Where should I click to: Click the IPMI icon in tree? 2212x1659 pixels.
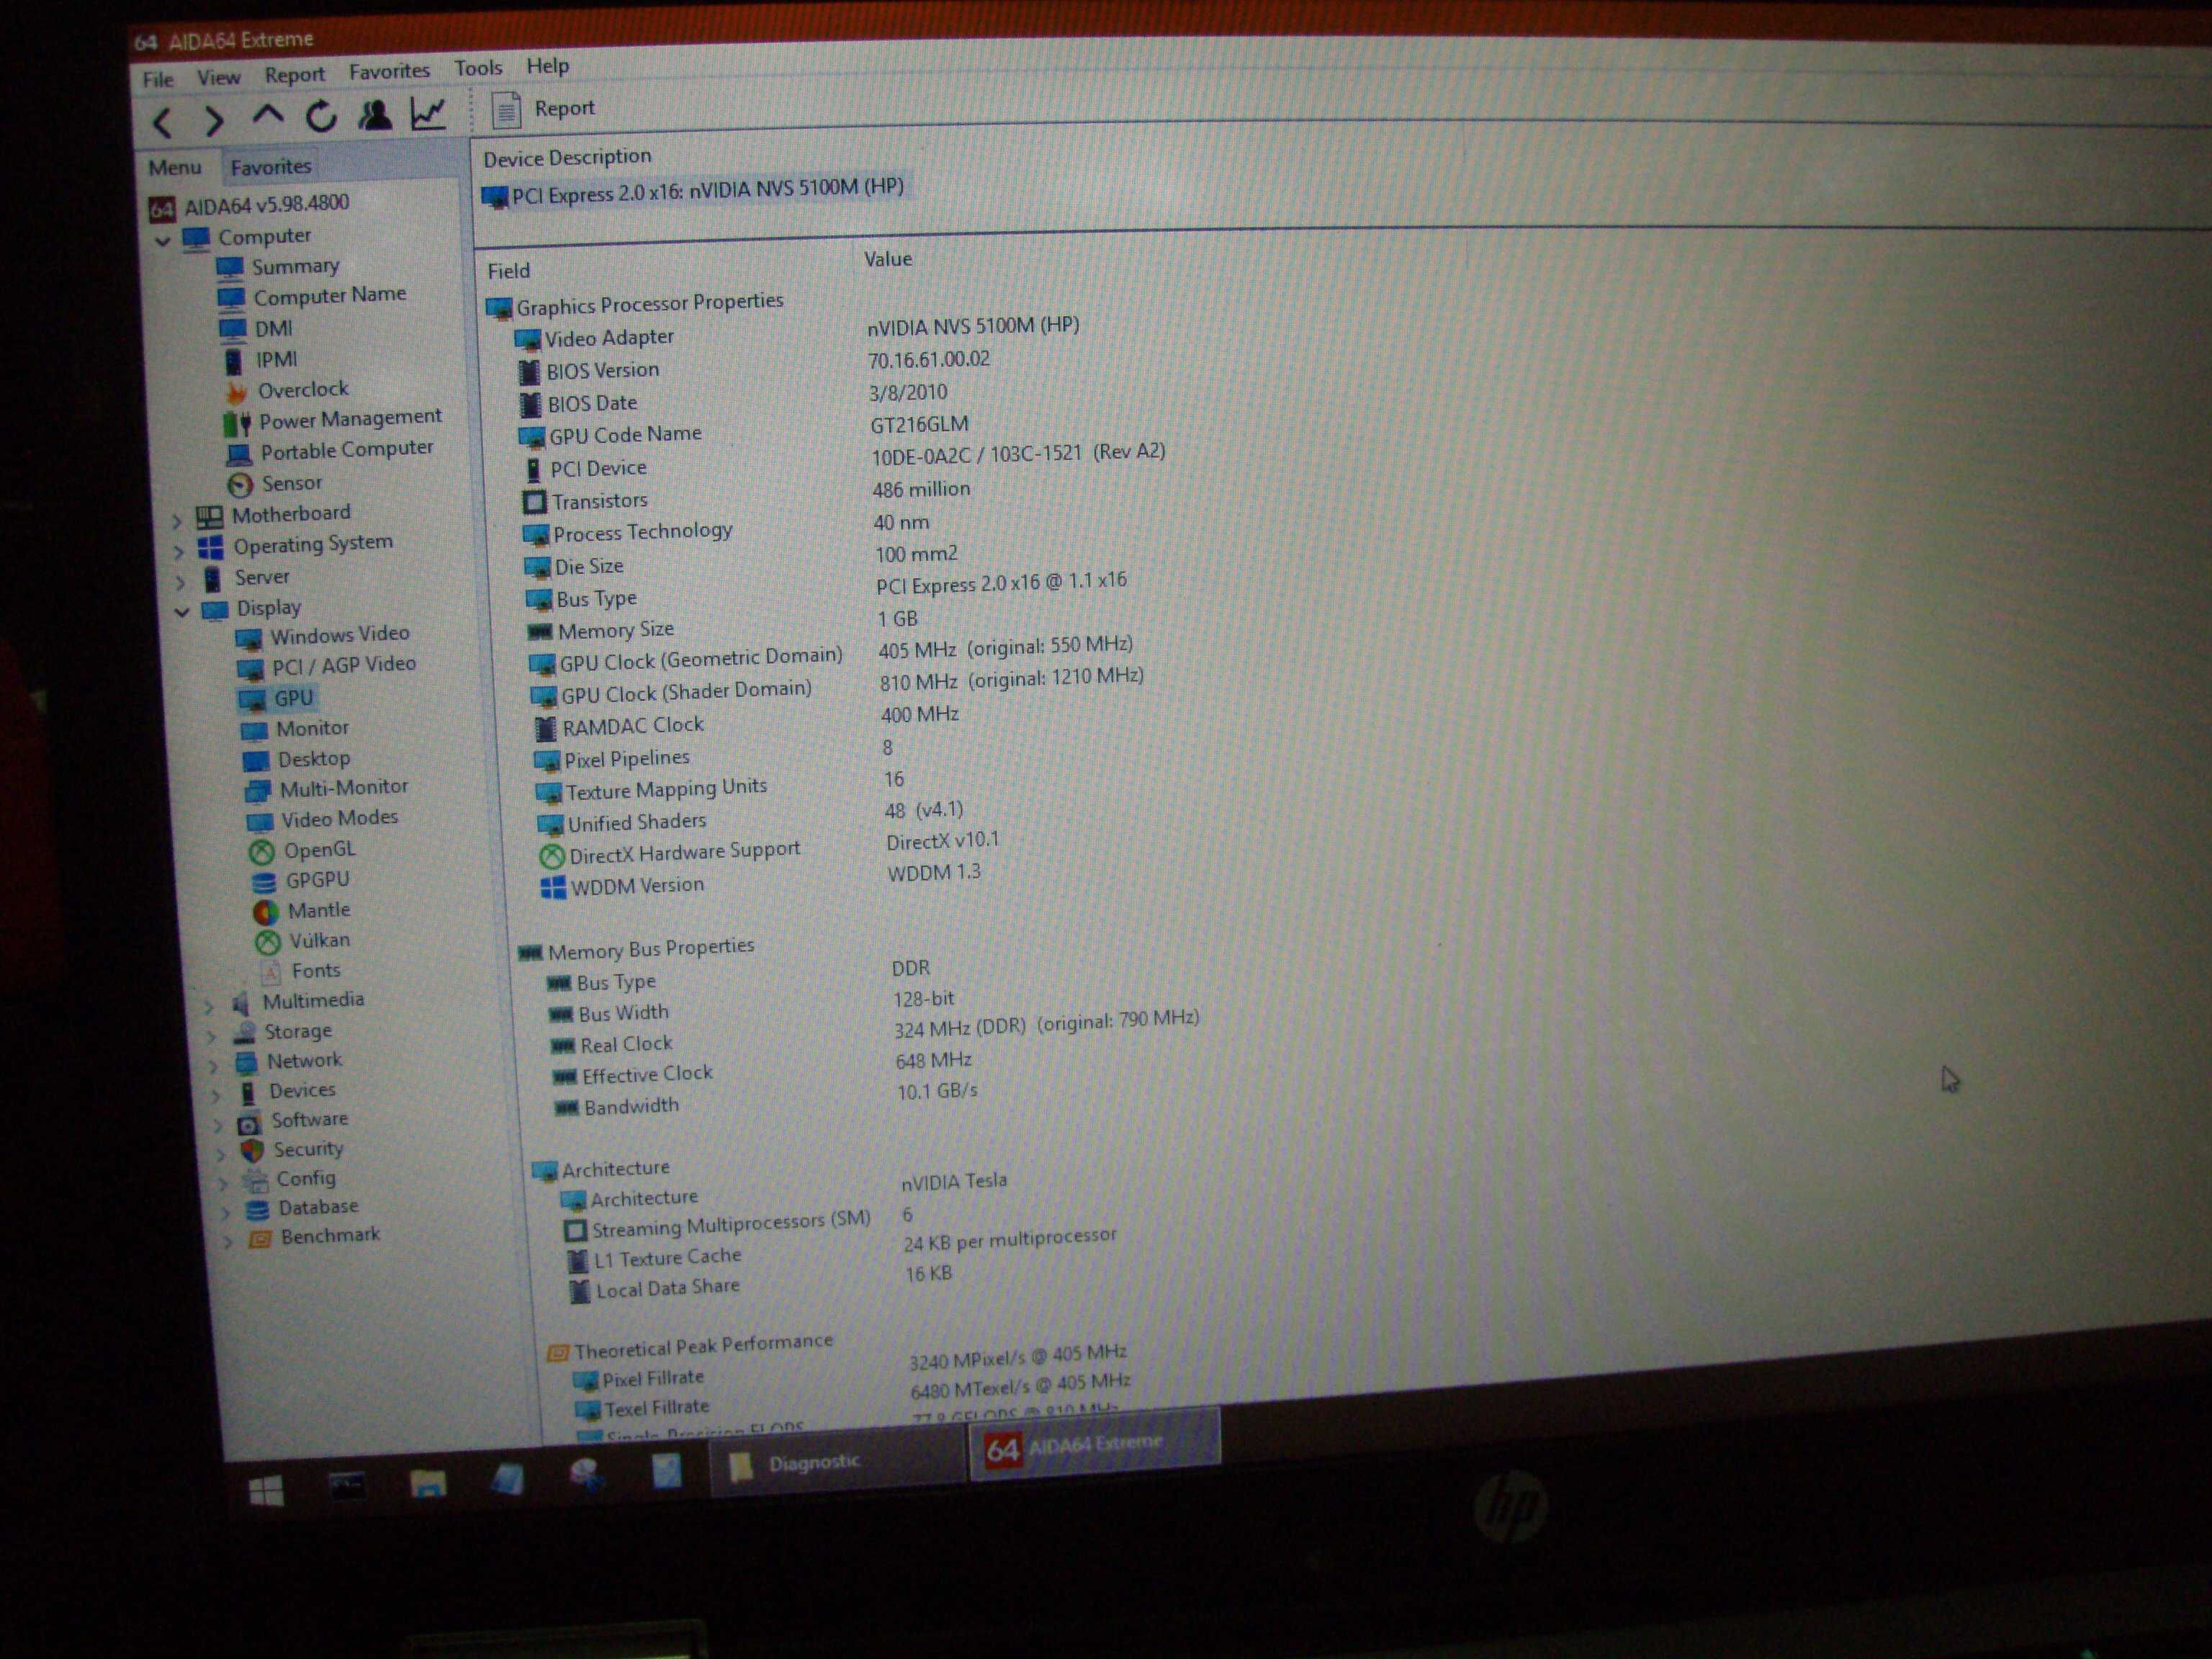pyautogui.click(x=233, y=360)
